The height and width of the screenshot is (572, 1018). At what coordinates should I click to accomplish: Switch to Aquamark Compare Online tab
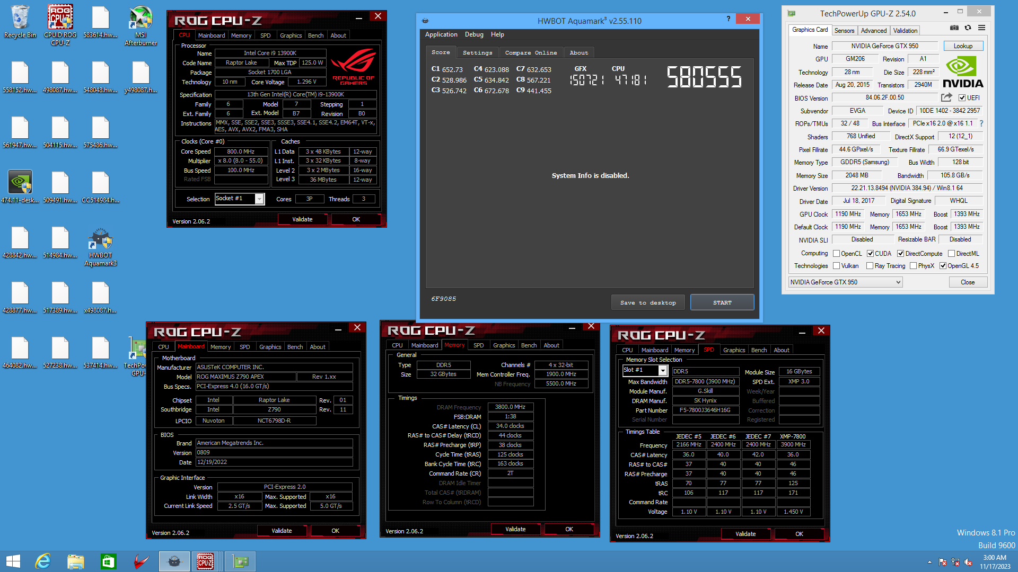[x=531, y=52]
